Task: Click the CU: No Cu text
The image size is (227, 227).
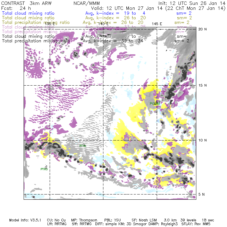Action: tap(56, 220)
